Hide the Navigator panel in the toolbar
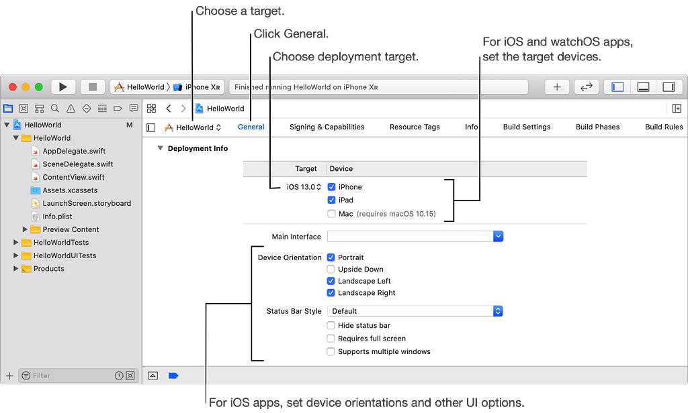 point(617,86)
